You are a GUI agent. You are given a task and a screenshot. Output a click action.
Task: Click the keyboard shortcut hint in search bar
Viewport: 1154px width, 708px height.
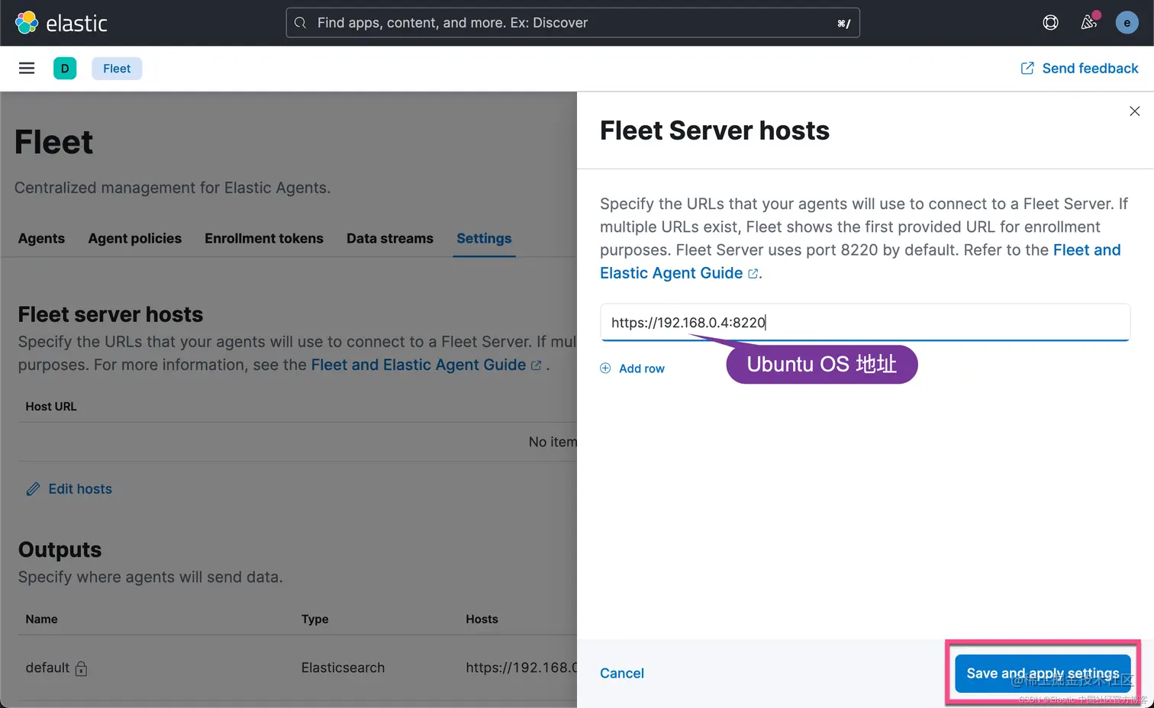pos(843,24)
